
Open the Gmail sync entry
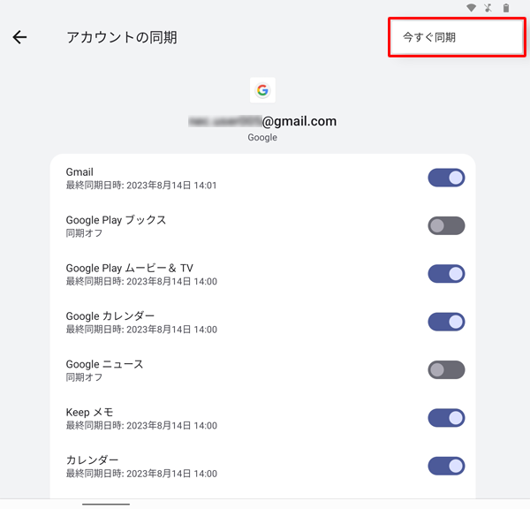(262, 178)
